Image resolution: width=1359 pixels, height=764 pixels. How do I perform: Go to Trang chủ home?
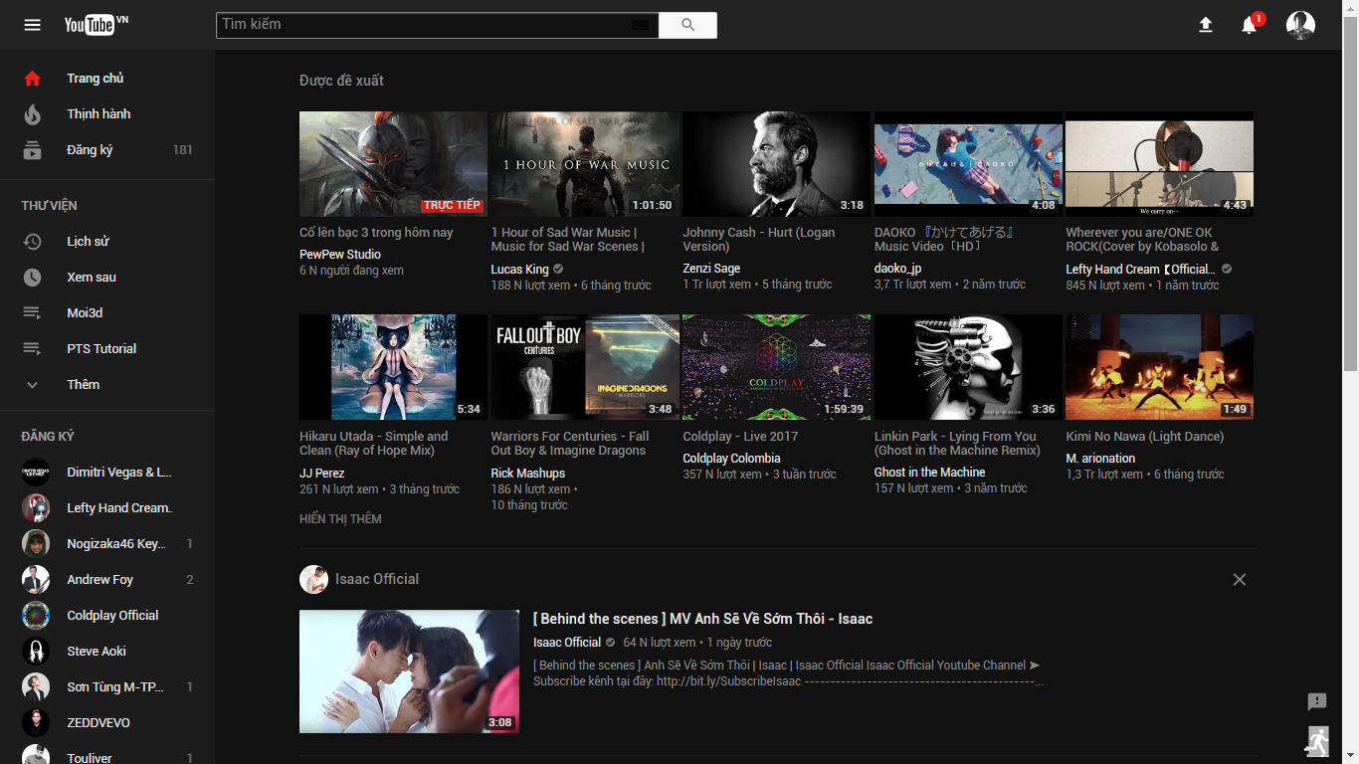point(107,79)
